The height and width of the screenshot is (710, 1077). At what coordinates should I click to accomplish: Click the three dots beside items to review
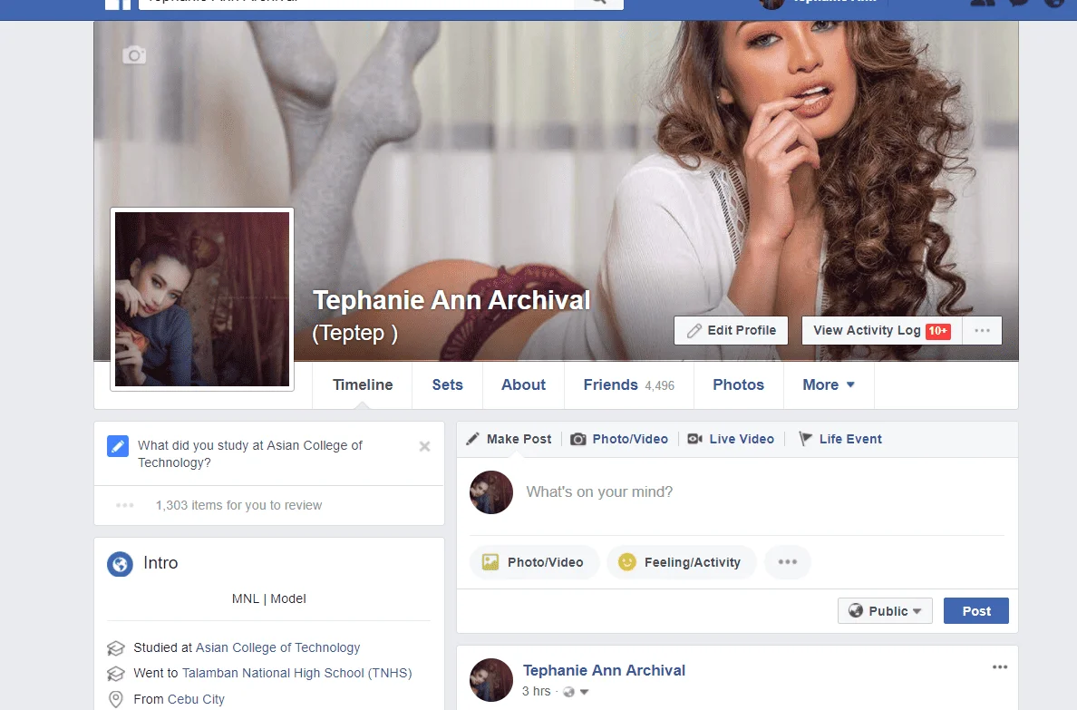(x=125, y=505)
